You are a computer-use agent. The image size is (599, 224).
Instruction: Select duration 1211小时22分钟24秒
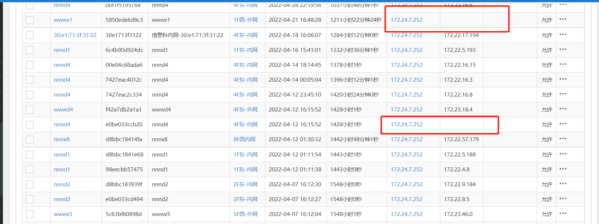(x=356, y=20)
